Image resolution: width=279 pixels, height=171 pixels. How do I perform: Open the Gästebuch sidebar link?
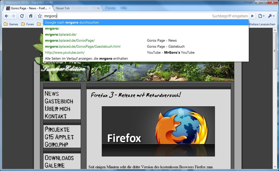59,101
